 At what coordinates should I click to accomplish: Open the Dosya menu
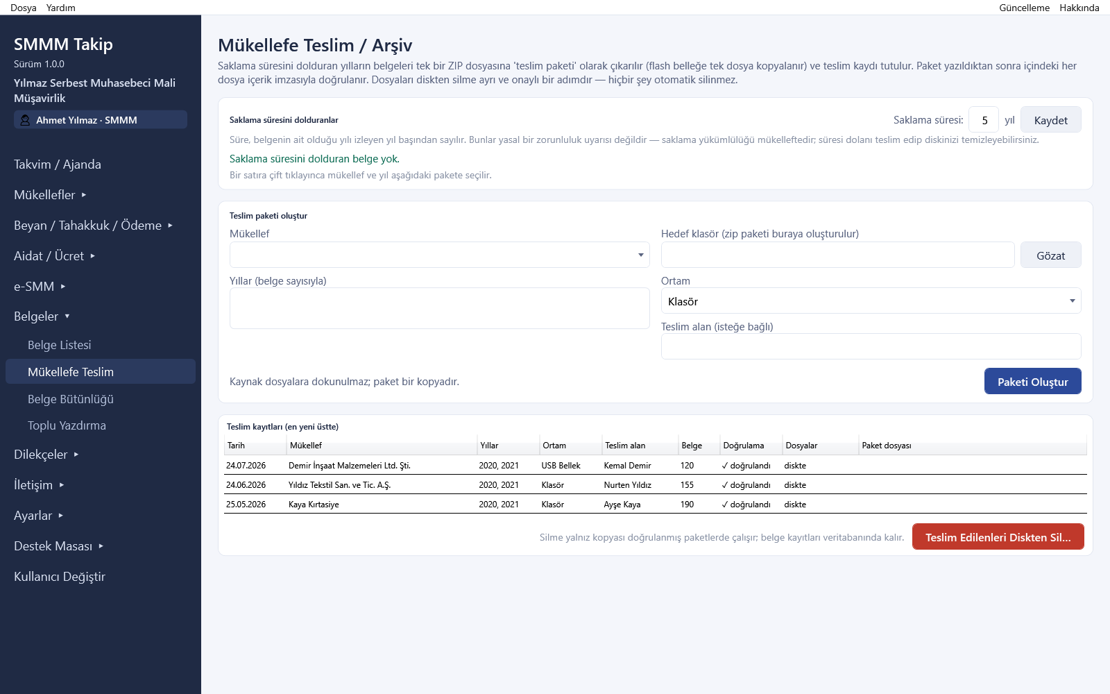click(x=24, y=8)
